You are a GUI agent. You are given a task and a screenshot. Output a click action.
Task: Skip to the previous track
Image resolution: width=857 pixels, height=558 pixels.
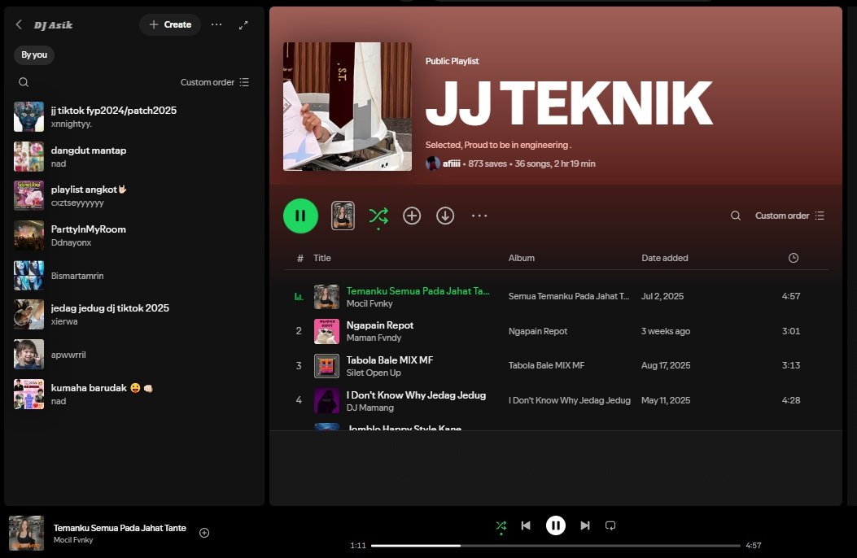(x=526, y=525)
